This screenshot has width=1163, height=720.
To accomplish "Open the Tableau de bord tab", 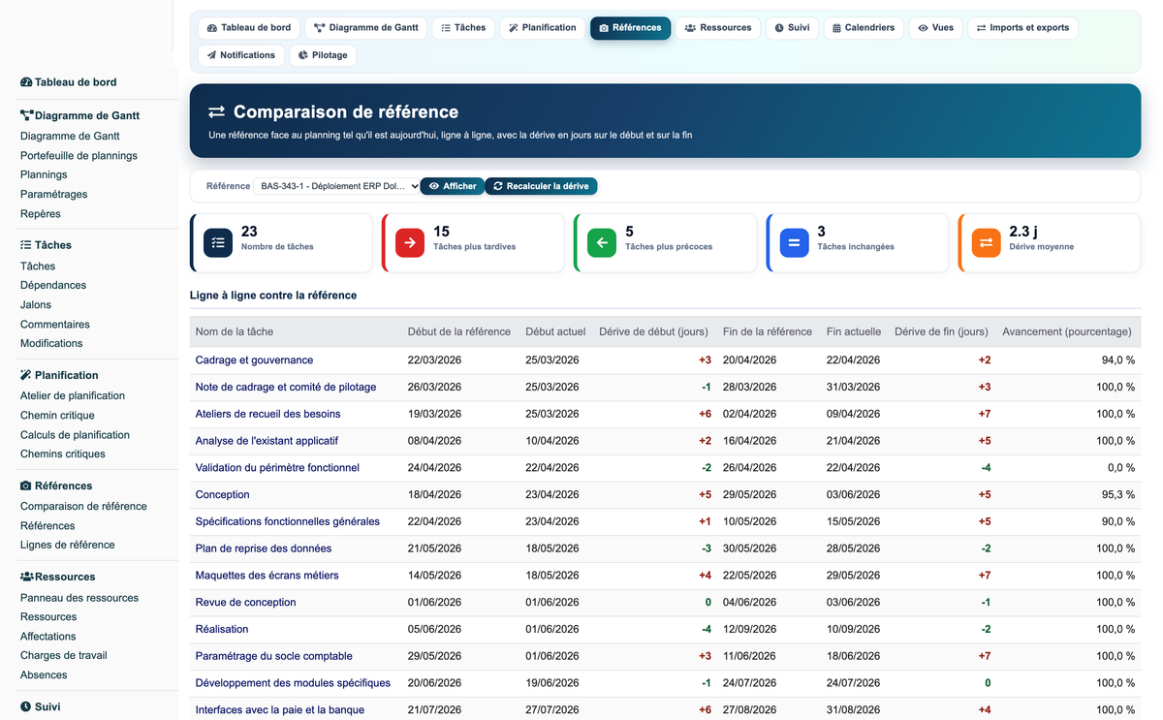I will tap(249, 28).
